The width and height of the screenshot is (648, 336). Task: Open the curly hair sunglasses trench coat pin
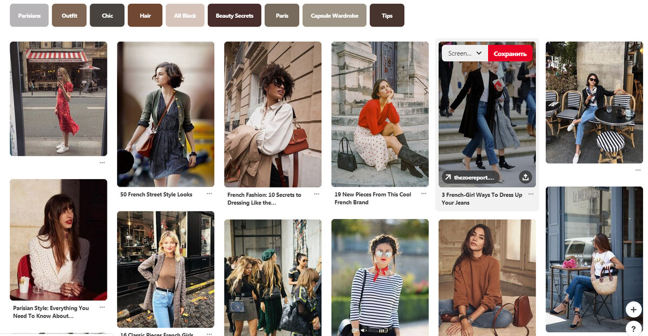(x=273, y=114)
